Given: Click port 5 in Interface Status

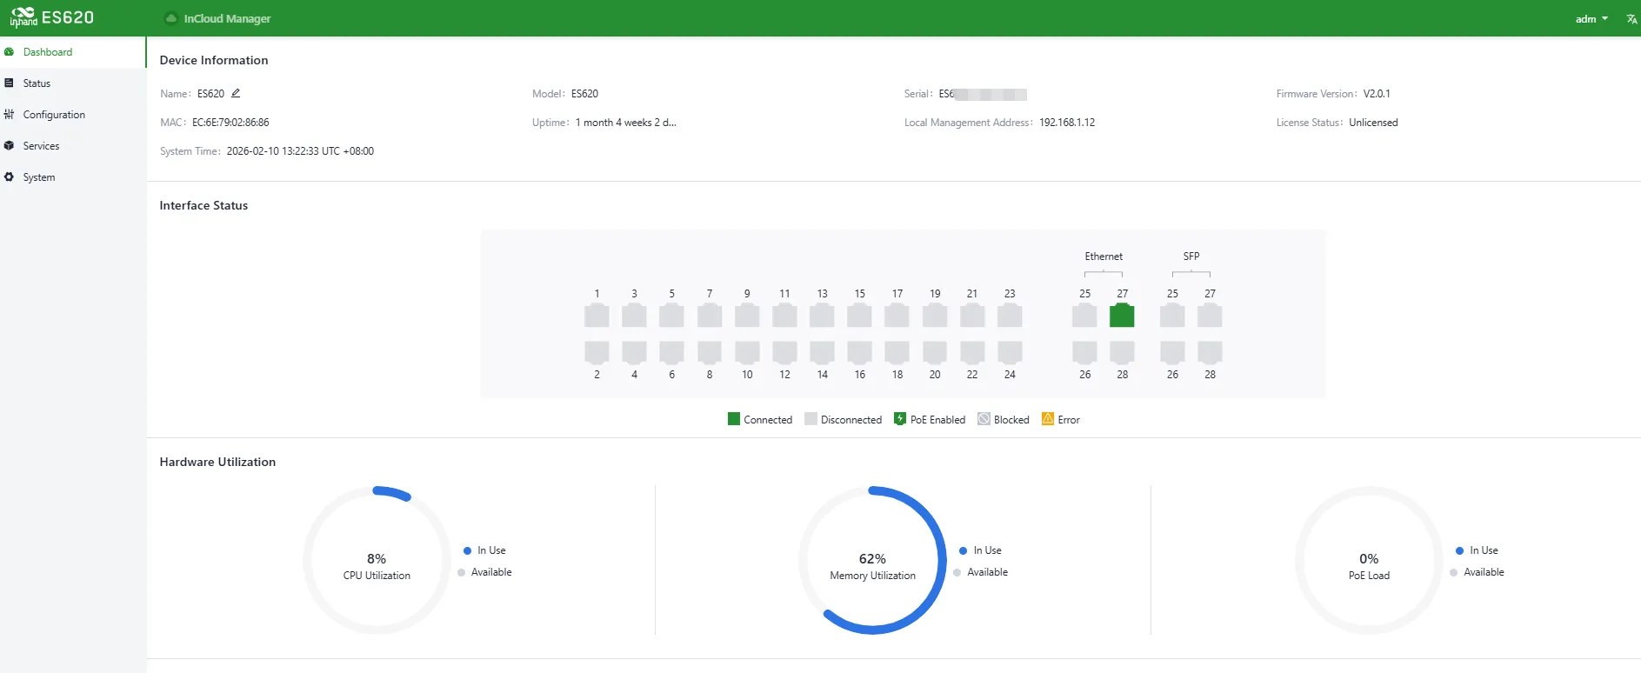Looking at the screenshot, I should tap(671, 315).
